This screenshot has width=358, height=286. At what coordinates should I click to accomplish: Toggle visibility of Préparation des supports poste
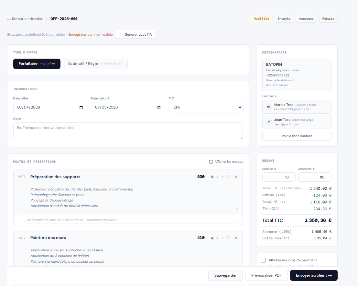[228, 177]
